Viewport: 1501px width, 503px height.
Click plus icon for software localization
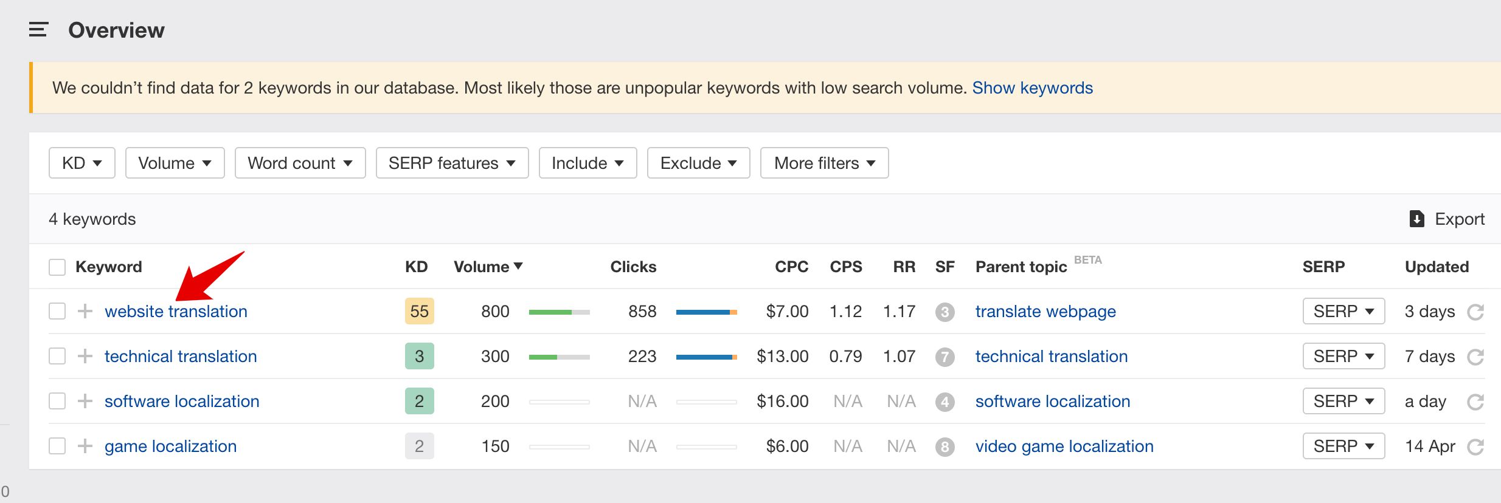(x=85, y=401)
